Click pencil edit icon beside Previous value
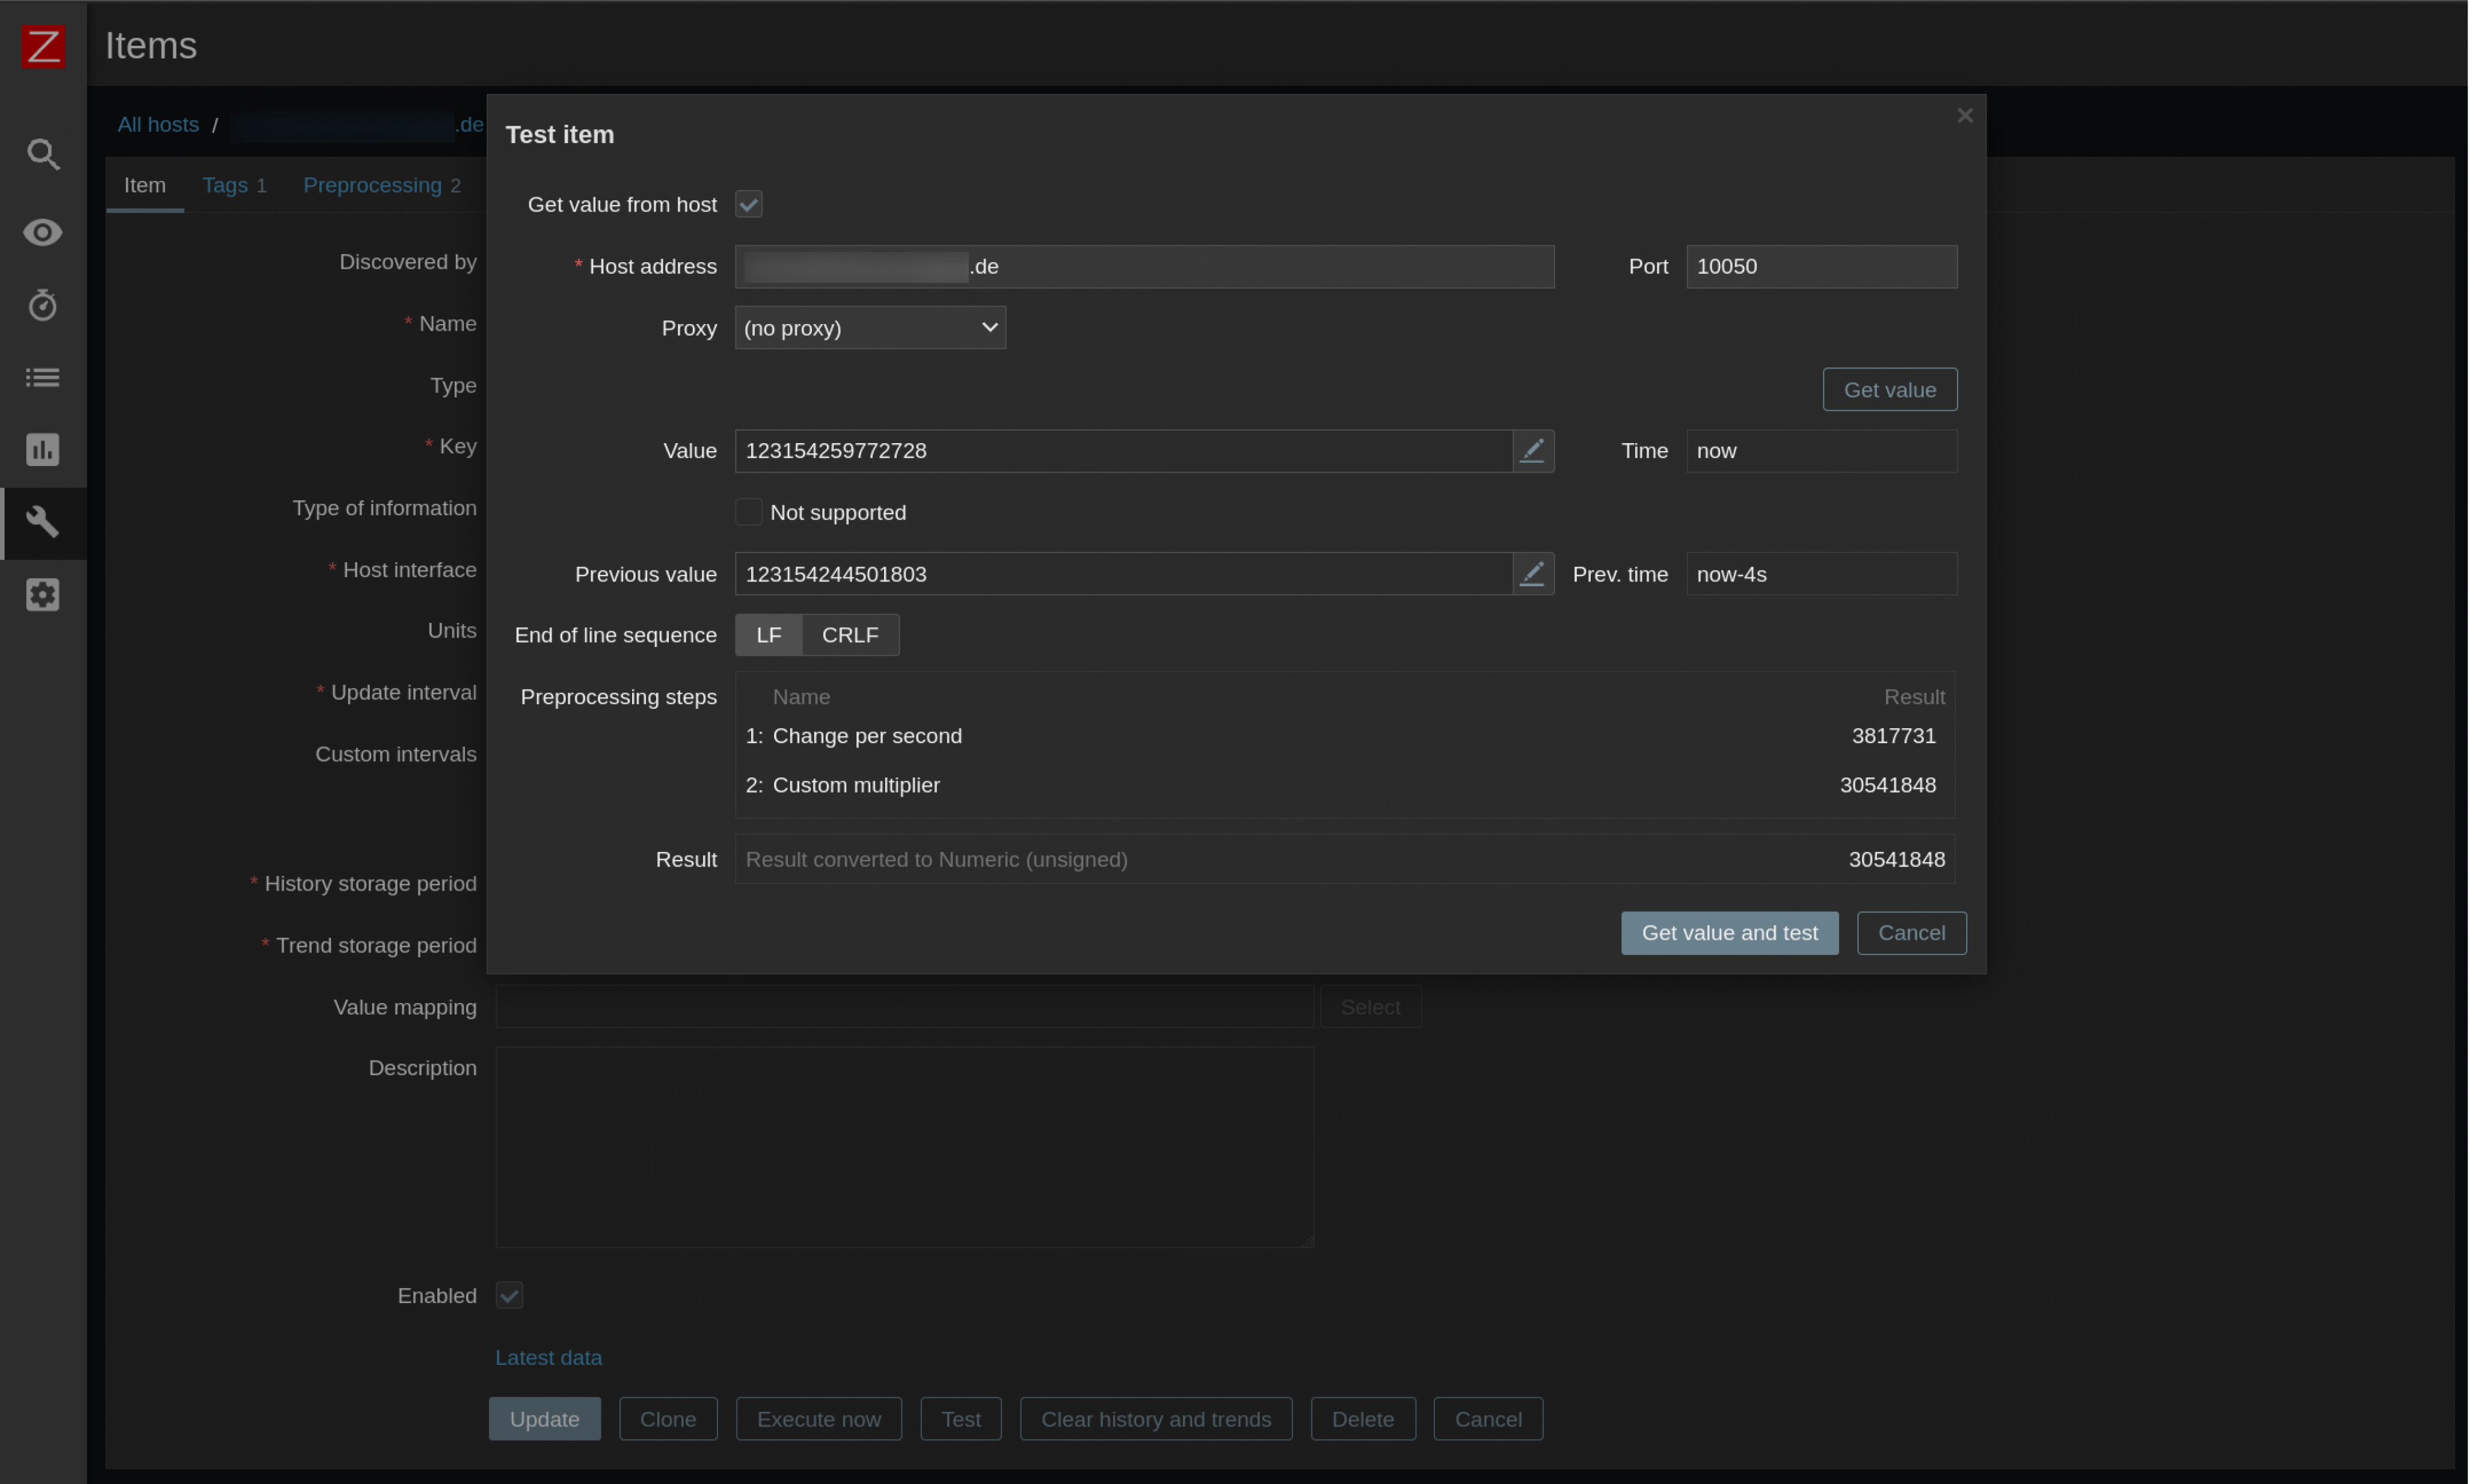Image resolution: width=2485 pixels, height=1484 pixels. 1533,574
